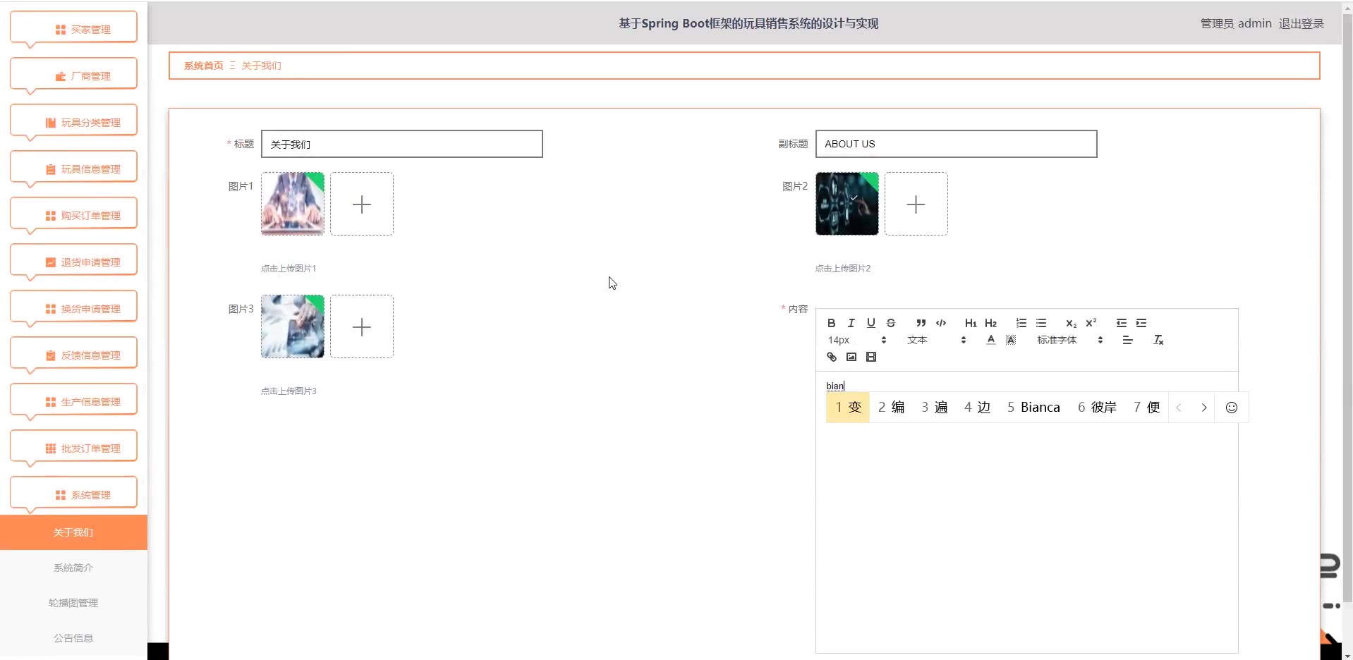Apply underline formatting in editor
The height and width of the screenshot is (660, 1353).
(x=870, y=323)
